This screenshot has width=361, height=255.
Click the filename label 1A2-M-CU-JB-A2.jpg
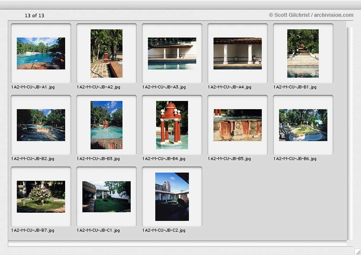[x=98, y=87]
